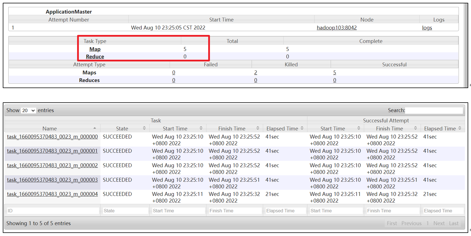Image resolution: width=471 pixels, height=236 pixels.
Task: Click Task Start Time sort arrows
Action: [201, 128]
